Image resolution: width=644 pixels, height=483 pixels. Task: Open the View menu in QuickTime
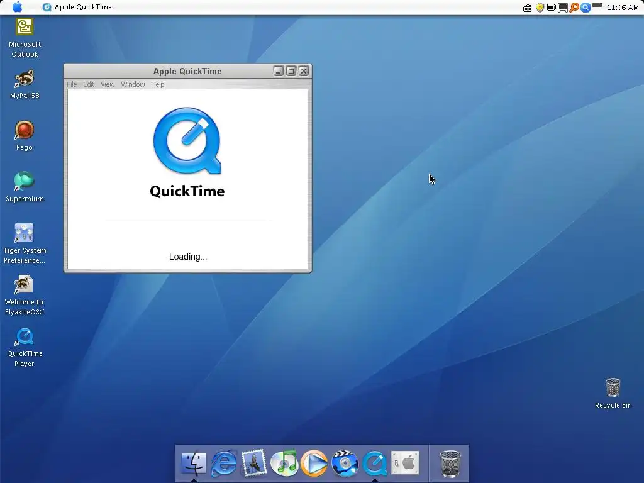coord(108,84)
